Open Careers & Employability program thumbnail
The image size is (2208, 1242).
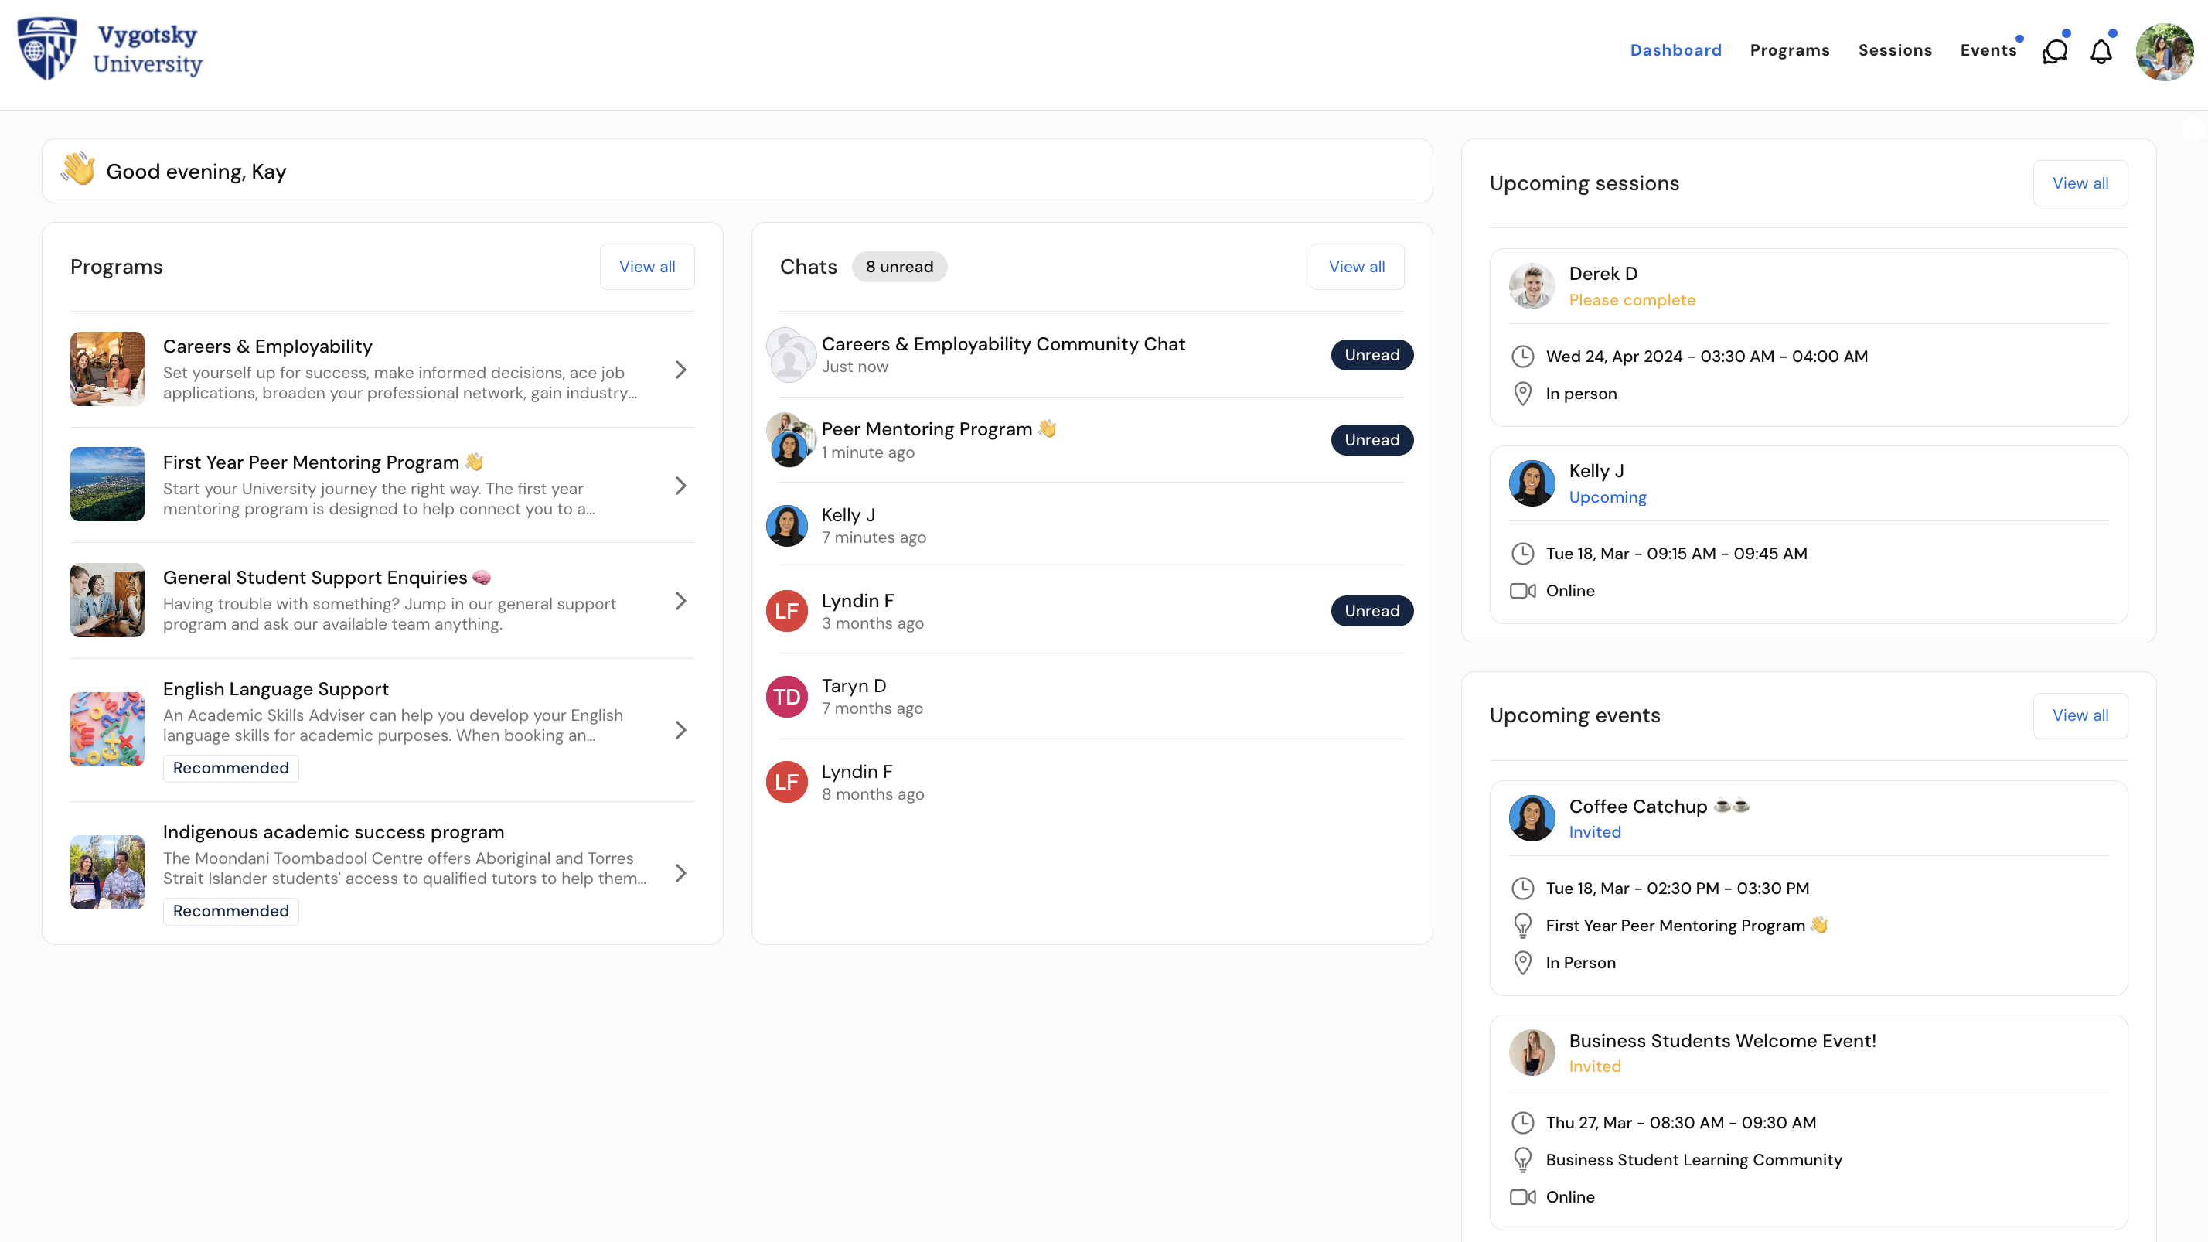pyautogui.click(x=107, y=369)
